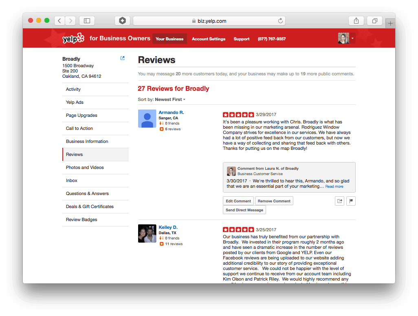418x316 pixels.
Task: Click Kelley's 11 reviews count
Action: (174, 244)
